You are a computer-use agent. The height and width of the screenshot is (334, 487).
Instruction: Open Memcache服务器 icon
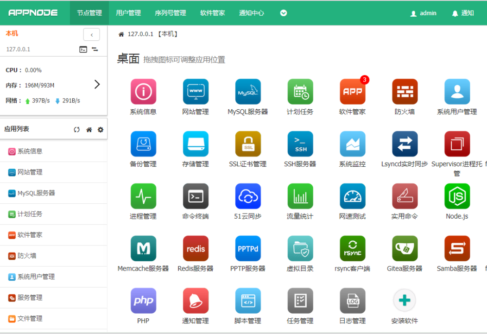143,248
